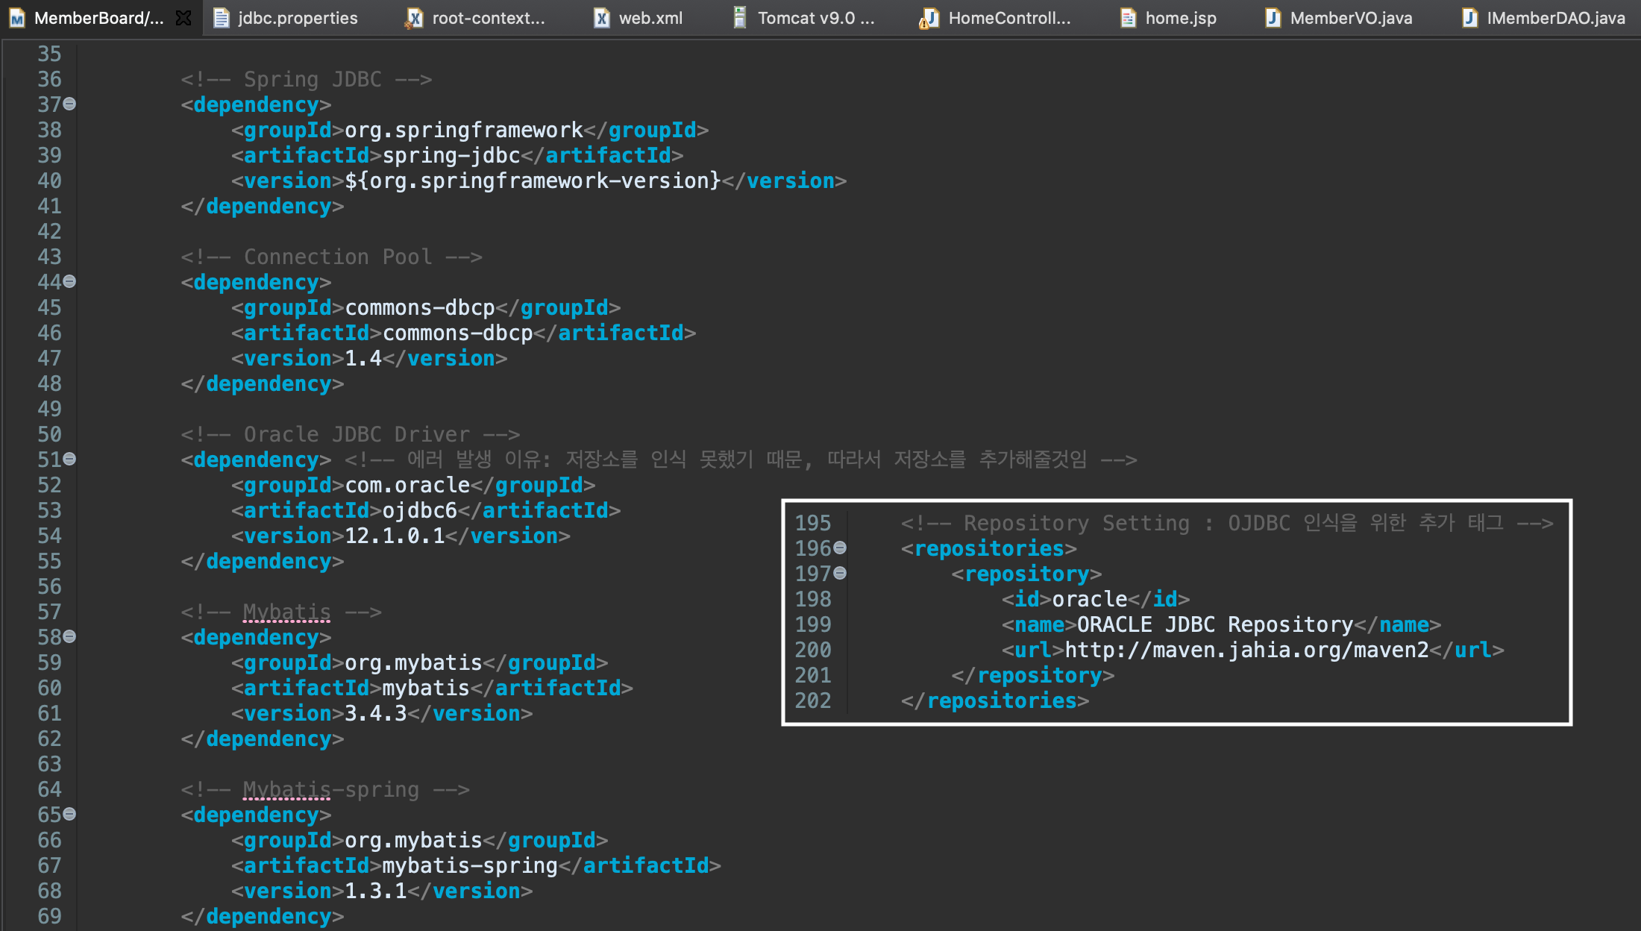Click the Maven icon on MemberBoard tab

click(17, 18)
